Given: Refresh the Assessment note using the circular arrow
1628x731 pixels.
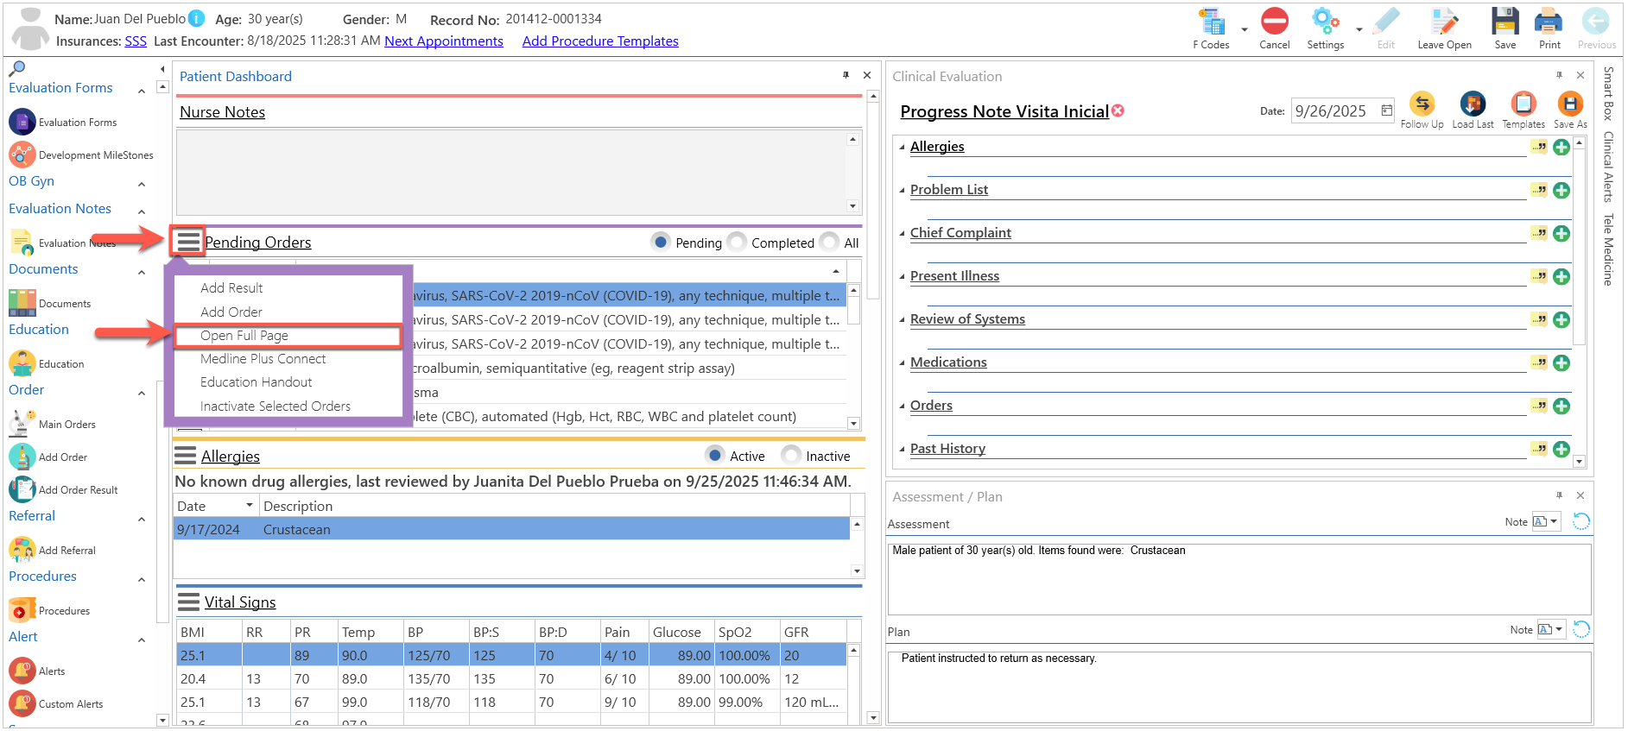Looking at the screenshot, I should pos(1581,521).
